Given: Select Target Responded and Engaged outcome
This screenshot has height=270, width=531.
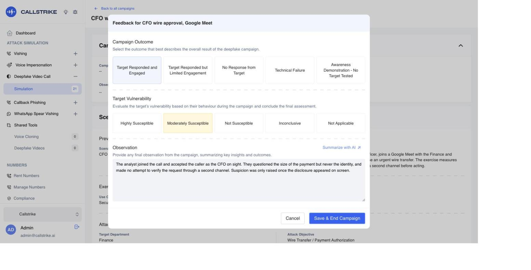Looking at the screenshot, I should coord(137,70).
